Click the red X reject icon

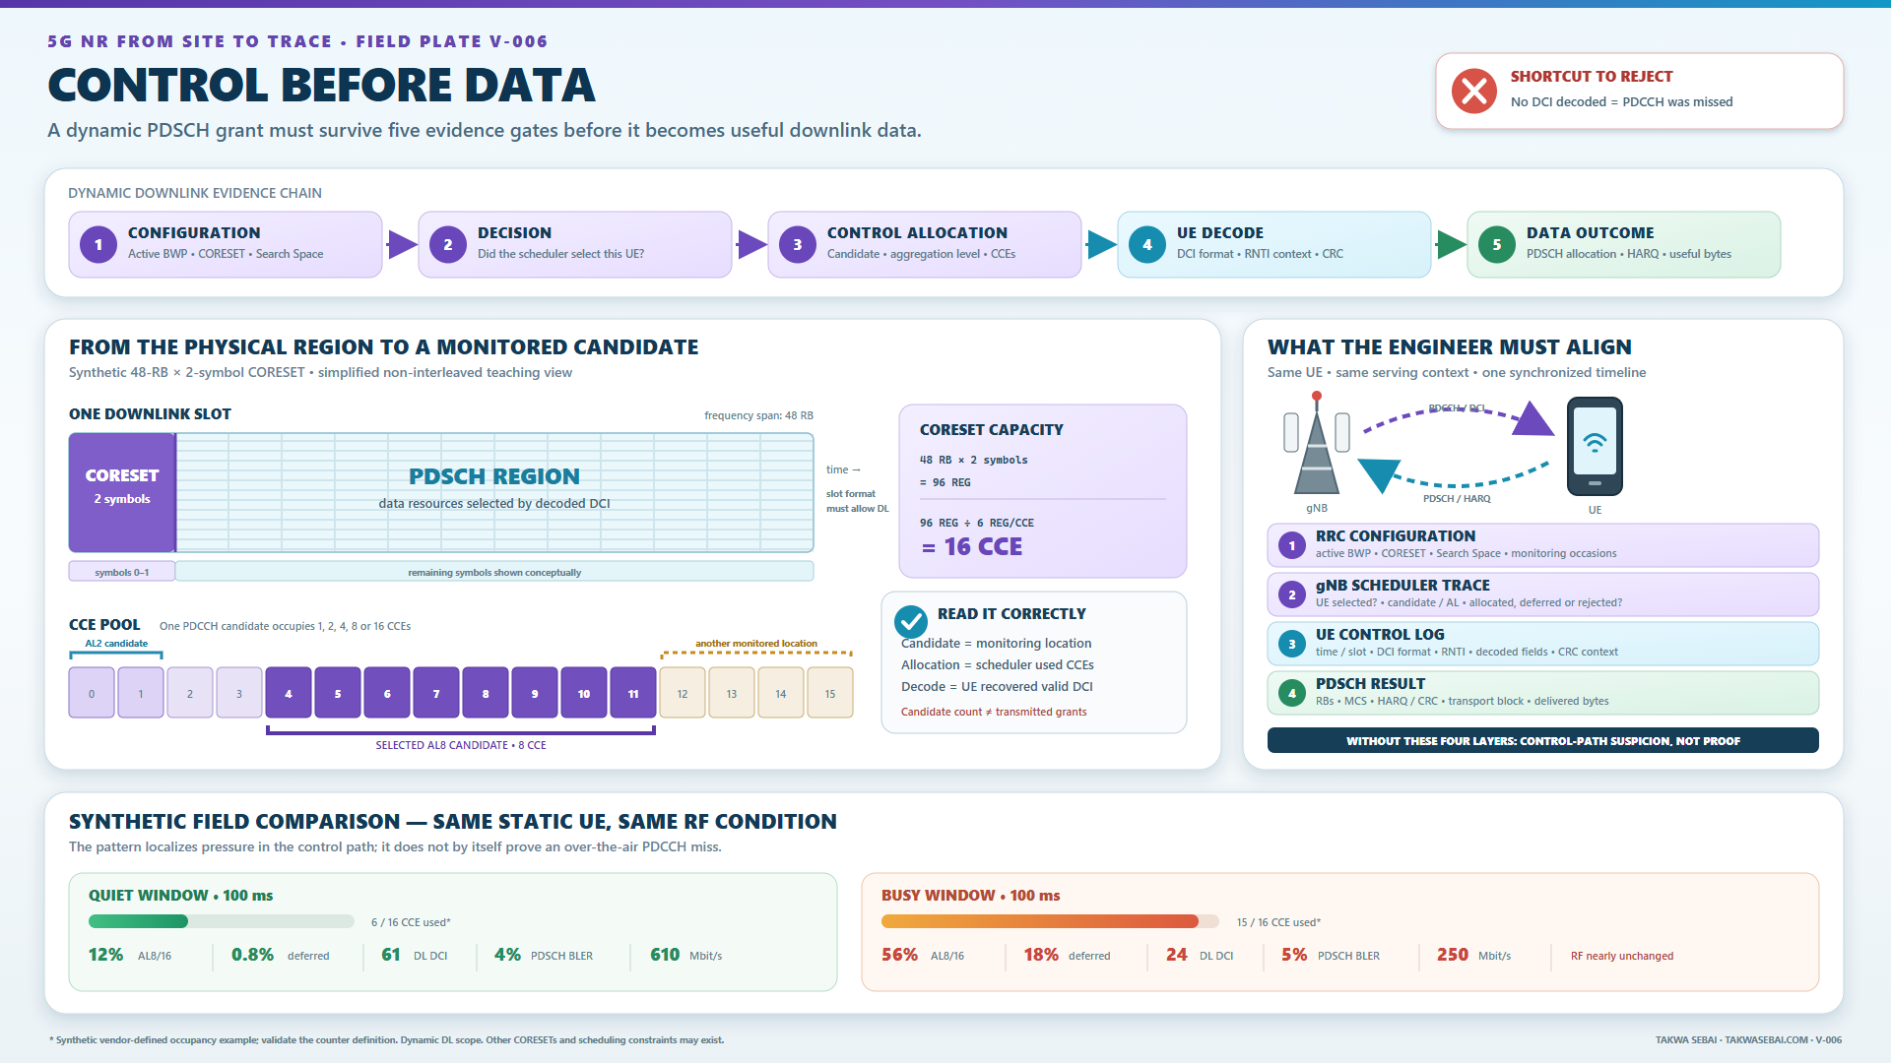(1473, 92)
